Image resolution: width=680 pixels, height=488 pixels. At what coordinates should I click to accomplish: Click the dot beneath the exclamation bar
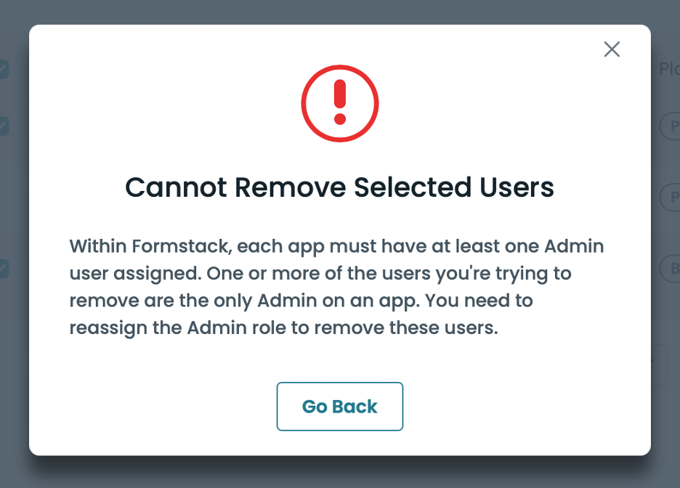tap(340, 118)
